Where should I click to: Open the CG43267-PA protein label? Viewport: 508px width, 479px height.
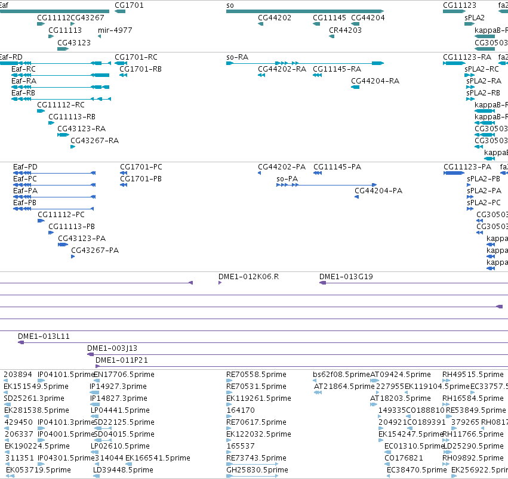point(94,251)
